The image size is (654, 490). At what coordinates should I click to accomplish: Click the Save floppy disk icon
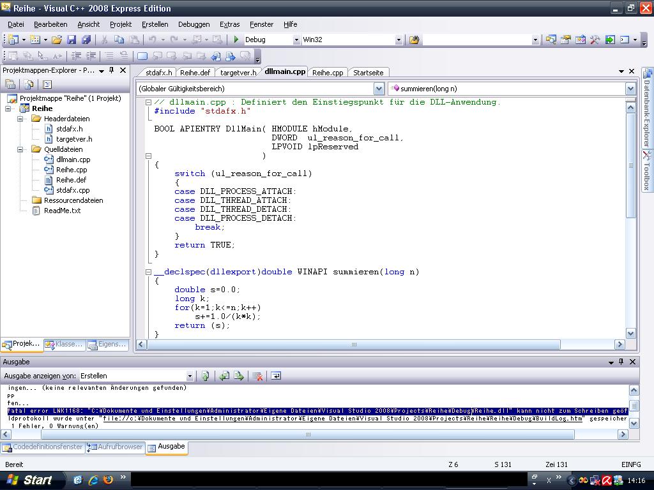coord(72,40)
